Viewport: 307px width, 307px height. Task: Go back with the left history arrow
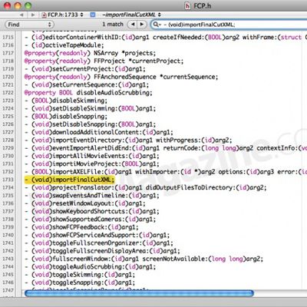coord(21,15)
